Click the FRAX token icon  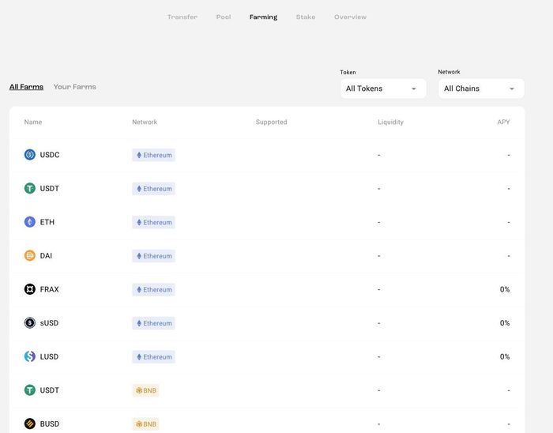(30, 289)
